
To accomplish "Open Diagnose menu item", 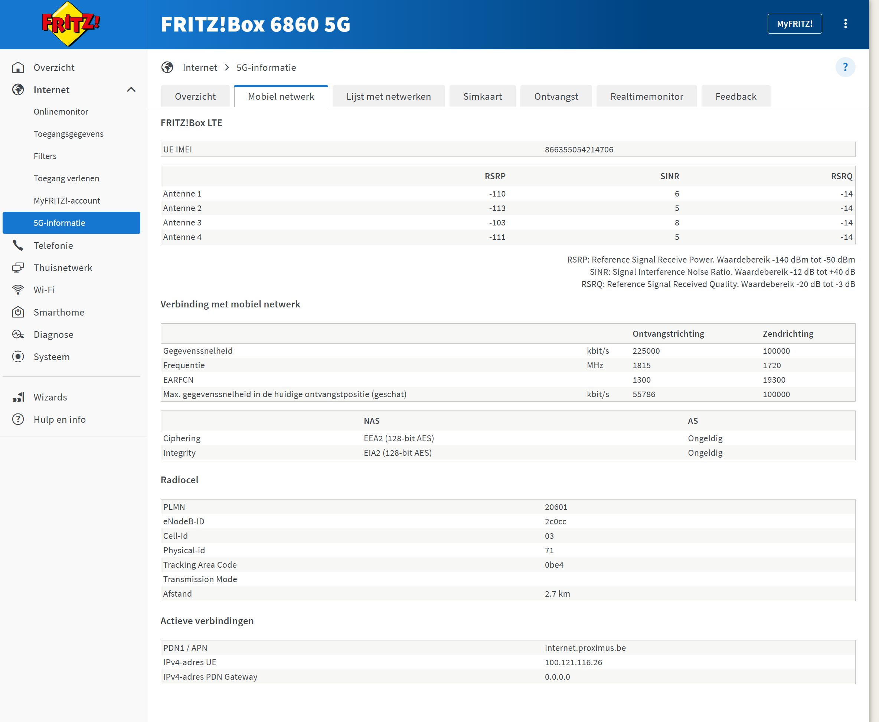I will coord(53,334).
